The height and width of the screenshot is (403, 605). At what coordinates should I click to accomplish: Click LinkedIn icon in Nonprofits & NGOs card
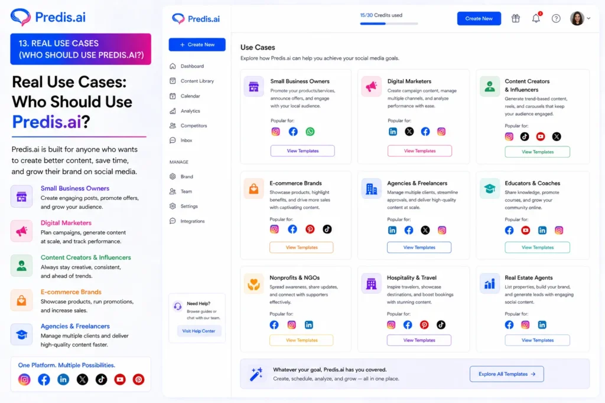(x=308, y=325)
